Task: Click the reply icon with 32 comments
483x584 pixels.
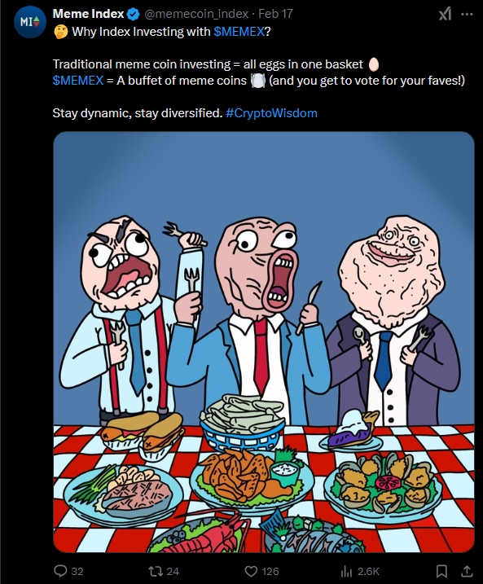Action: tap(61, 571)
